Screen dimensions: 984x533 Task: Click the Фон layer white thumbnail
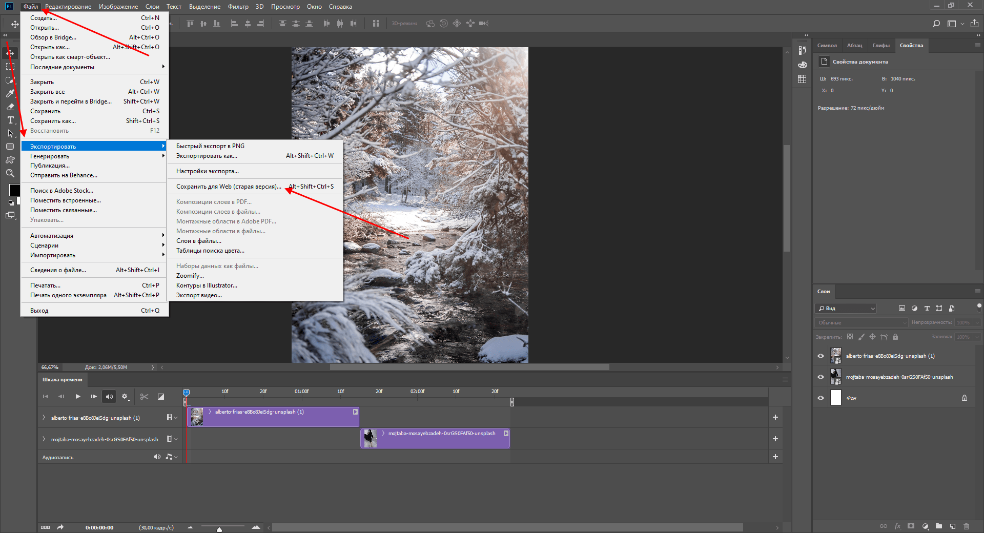tap(836, 398)
